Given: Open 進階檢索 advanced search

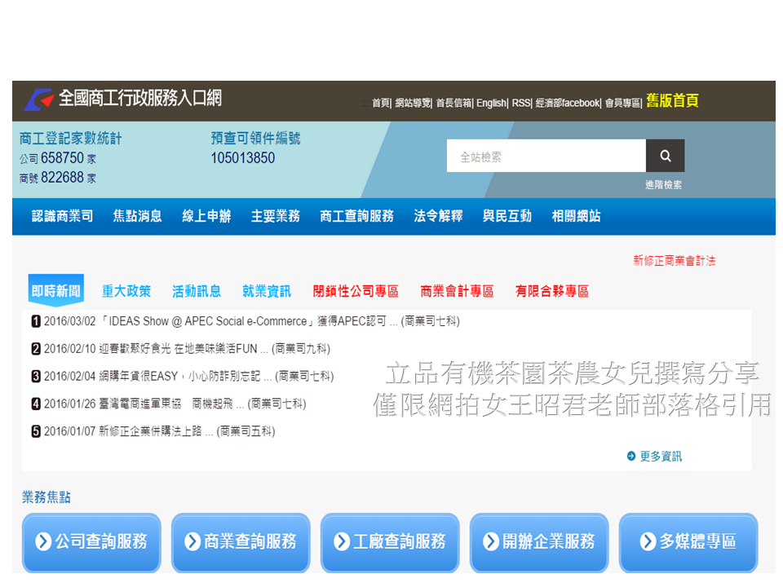Looking at the screenshot, I should 663,185.
